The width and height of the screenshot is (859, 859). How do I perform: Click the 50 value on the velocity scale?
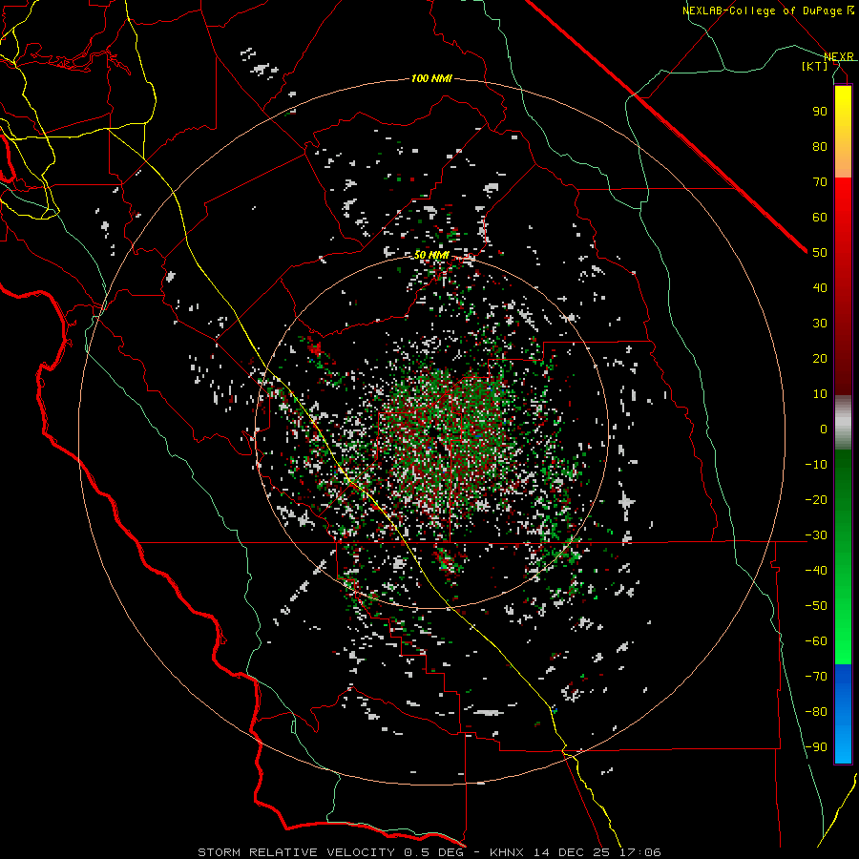820,253
